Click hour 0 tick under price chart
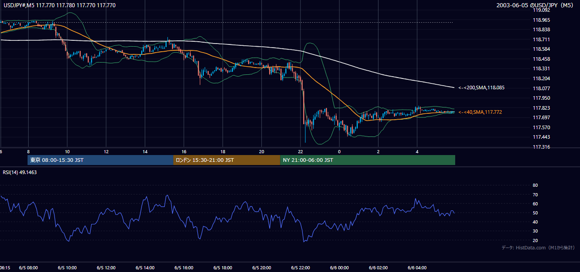This screenshot has height=272, width=580. (x=339, y=151)
